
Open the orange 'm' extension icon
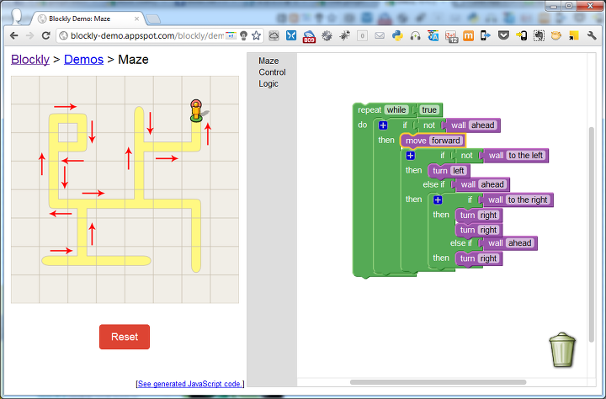(x=469, y=36)
